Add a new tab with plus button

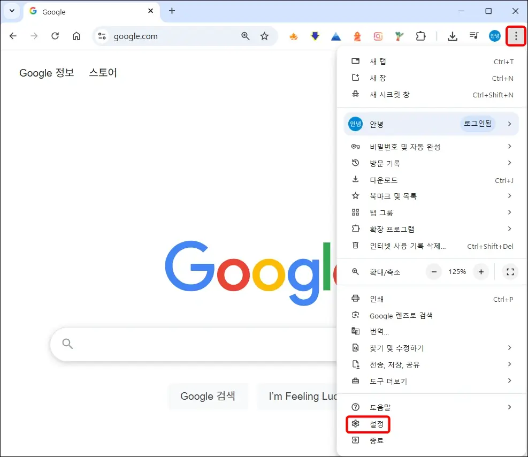(172, 11)
